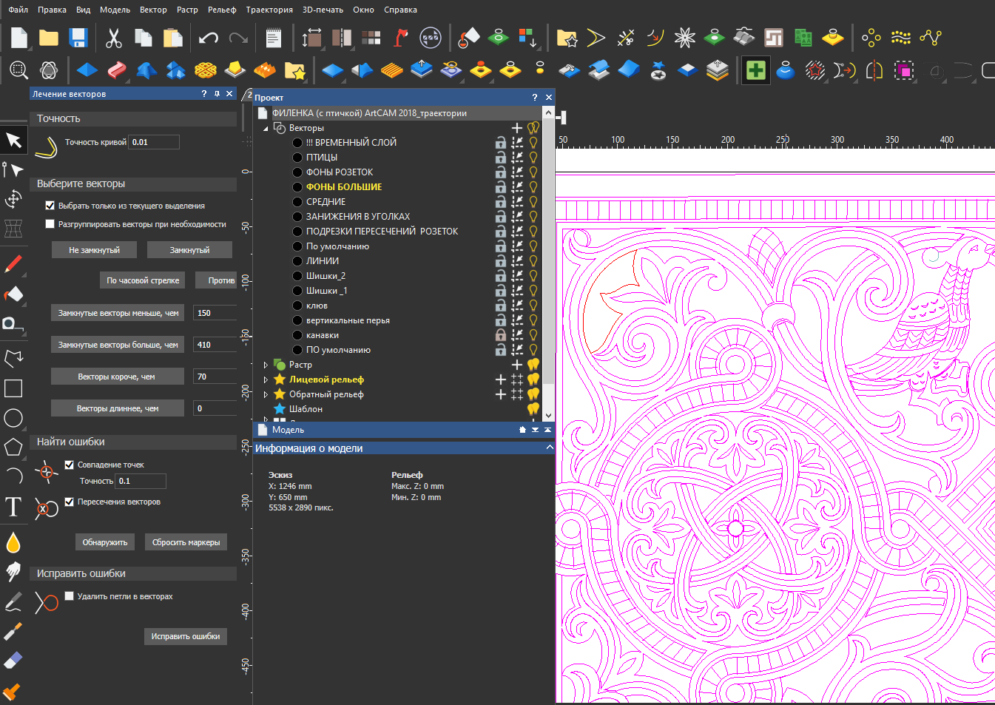The height and width of the screenshot is (705, 995).
Task: Open the Справка menu
Action: coord(400,10)
